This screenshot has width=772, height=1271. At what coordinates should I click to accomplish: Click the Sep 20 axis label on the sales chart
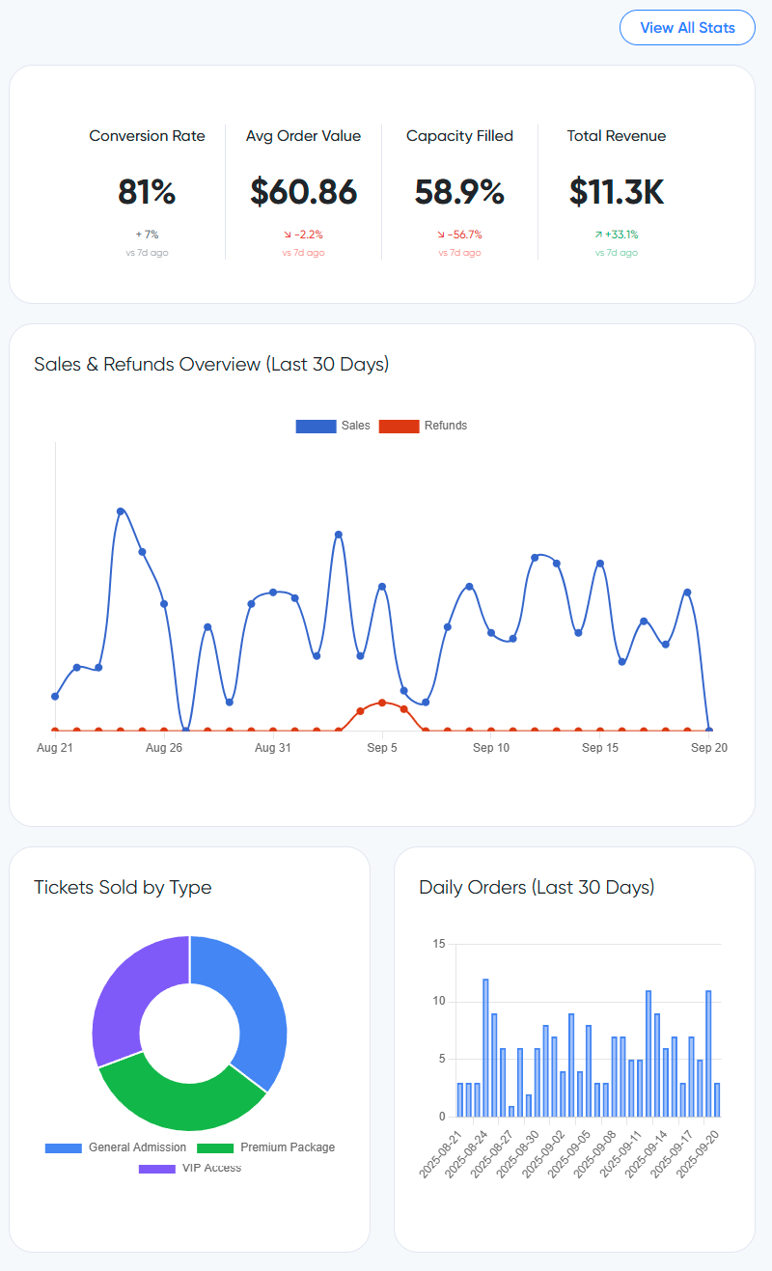coord(709,747)
